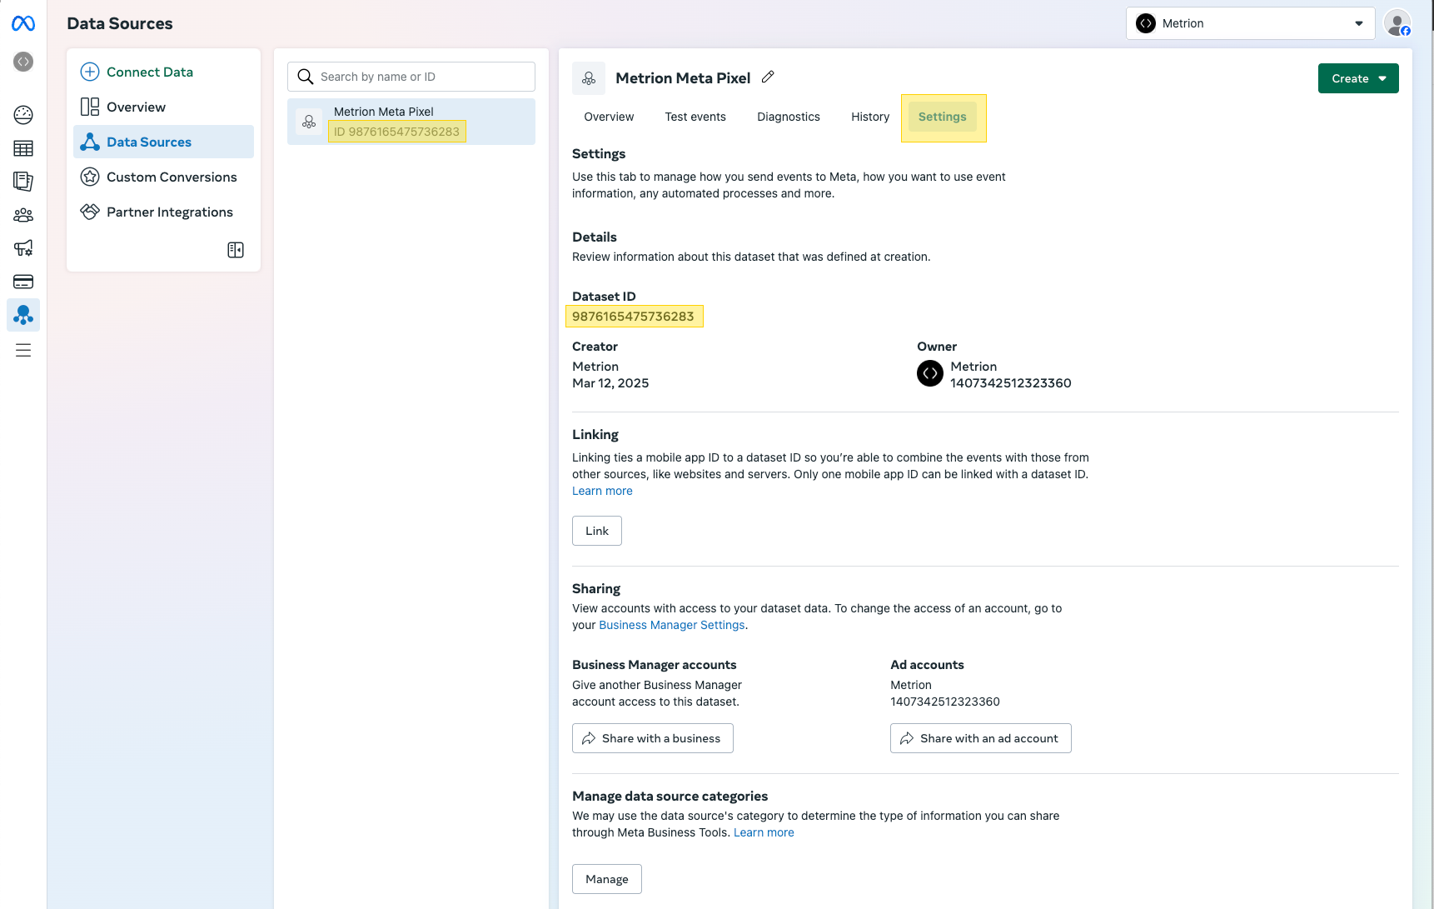The height and width of the screenshot is (909, 1434).
Task: Click the Partner Integrations handshake icon
Action: click(x=90, y=212)
